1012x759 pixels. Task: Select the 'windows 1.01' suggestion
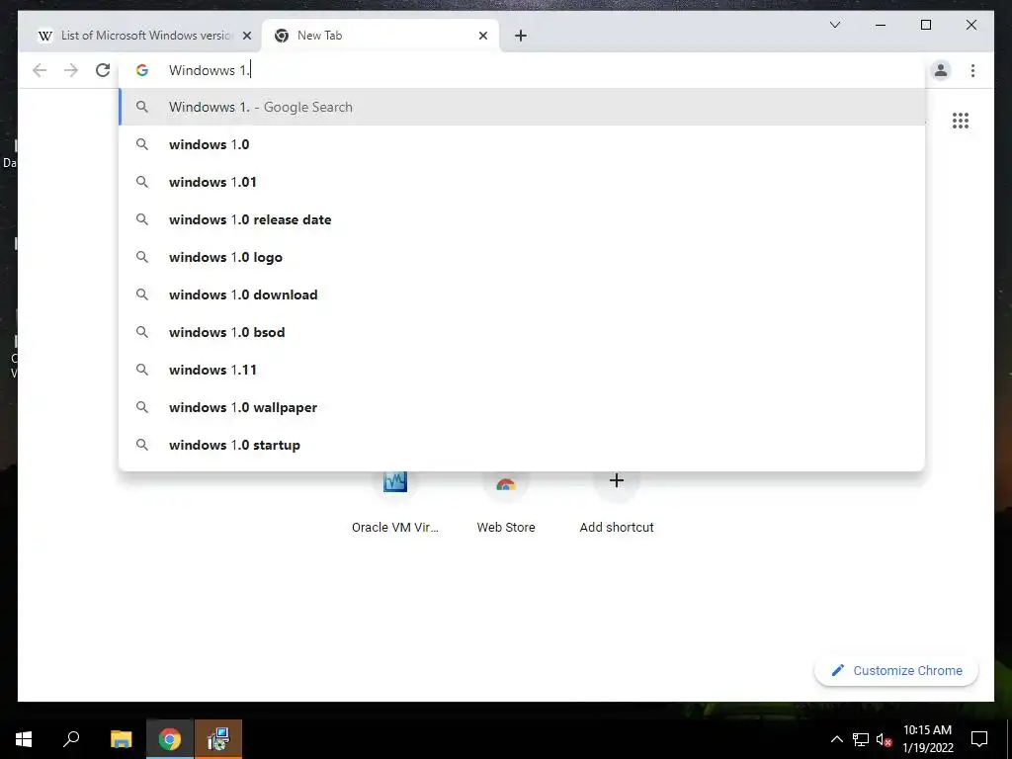tap(522, 182)
